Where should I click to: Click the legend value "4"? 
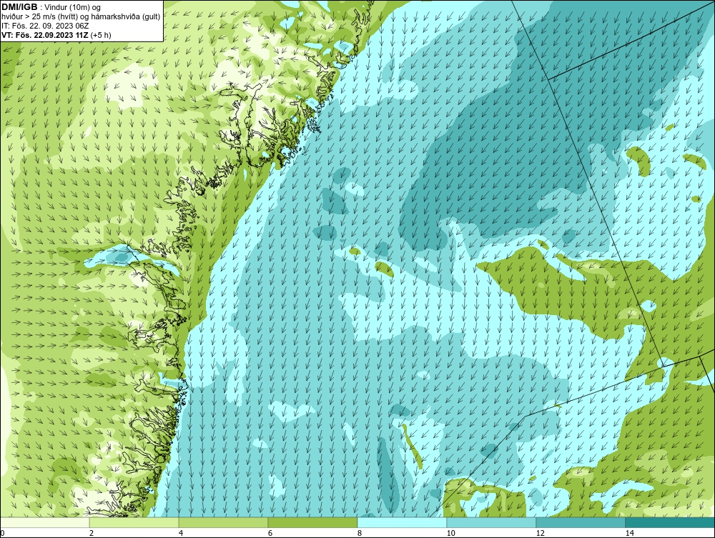point(181,533)
